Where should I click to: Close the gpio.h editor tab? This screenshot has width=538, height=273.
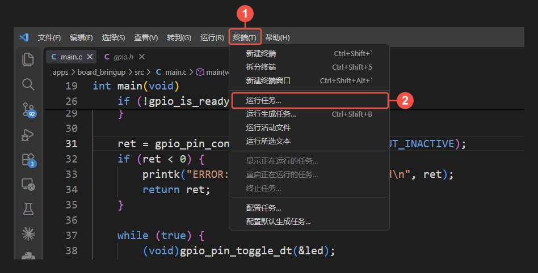(x=142, y=57)
